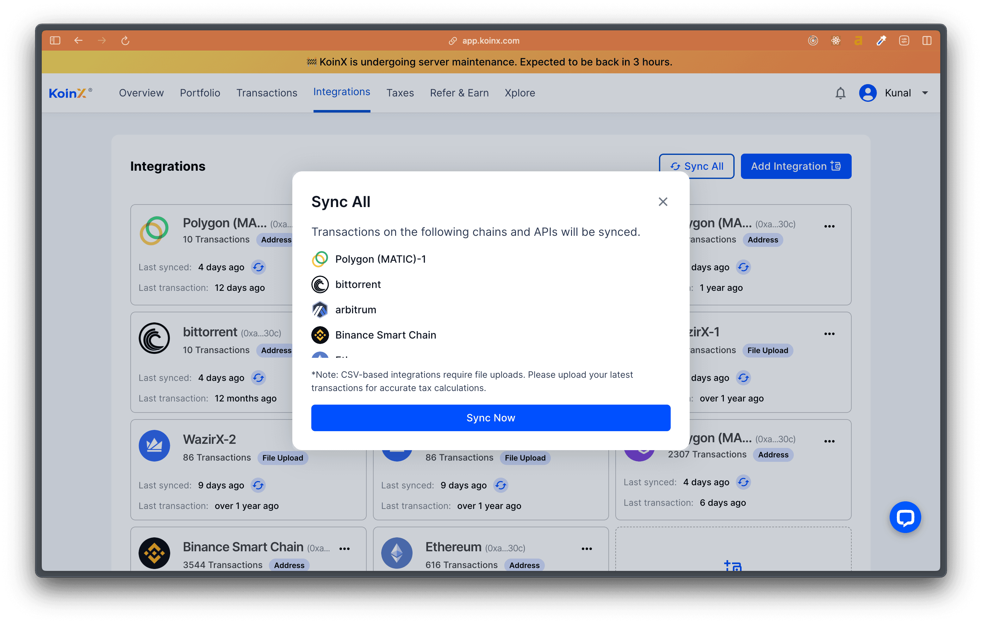Open more options on 2307 Transactions card
The height and width of the screenshot is (624, 982).
coord(829,441)
